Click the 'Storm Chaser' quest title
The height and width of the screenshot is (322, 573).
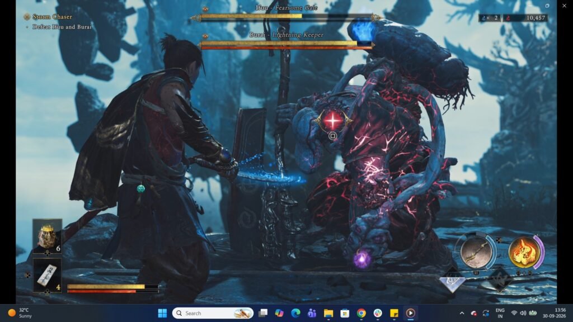52,17
